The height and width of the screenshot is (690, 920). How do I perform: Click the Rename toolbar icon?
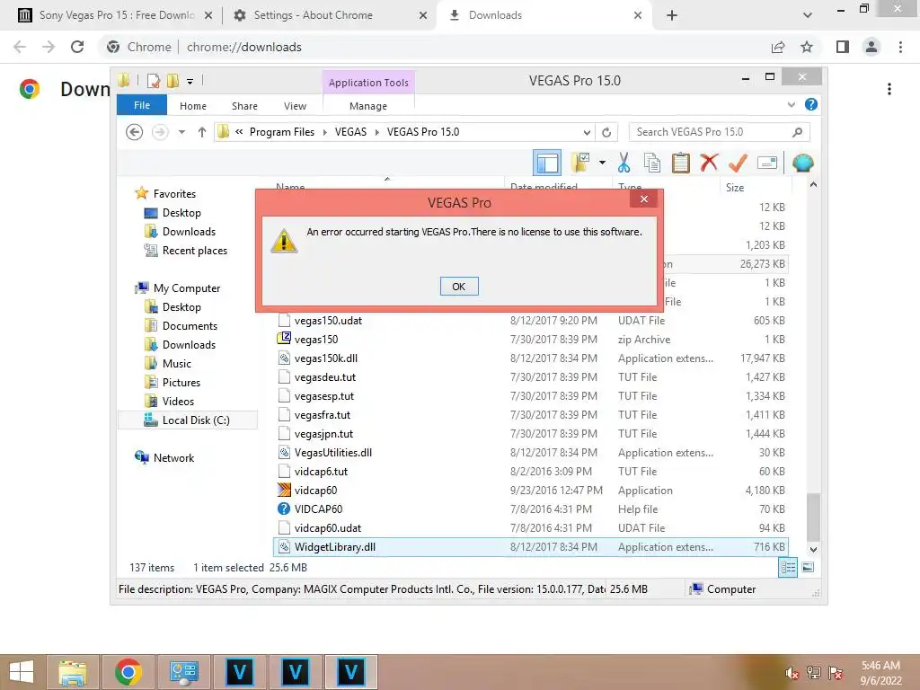(x=767, y=163)
